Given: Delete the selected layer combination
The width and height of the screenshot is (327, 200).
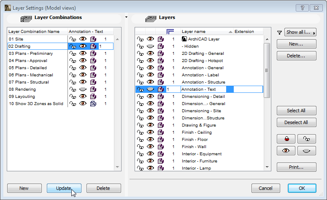Looking at the screenshot, I should [x=104, y=188].
